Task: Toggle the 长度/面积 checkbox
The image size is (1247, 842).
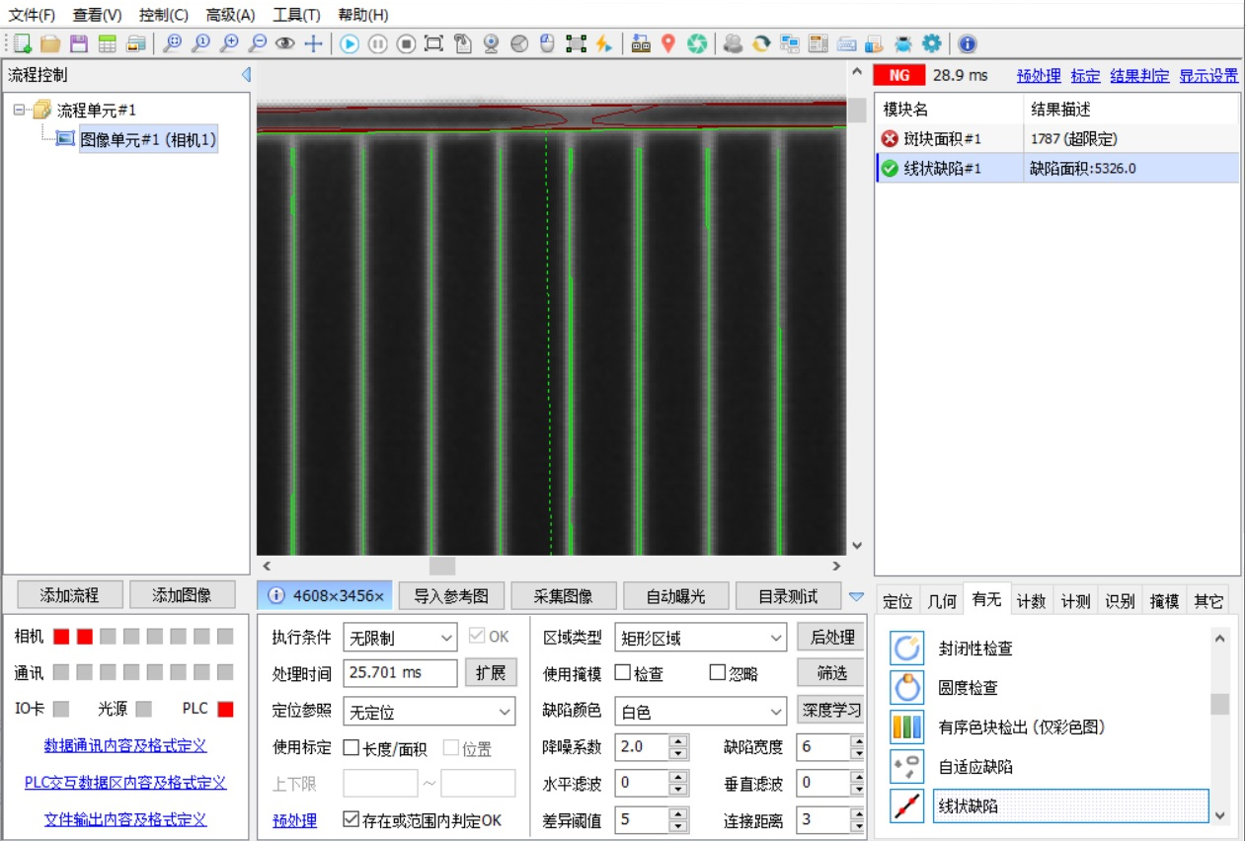Action: pos(351,748)
